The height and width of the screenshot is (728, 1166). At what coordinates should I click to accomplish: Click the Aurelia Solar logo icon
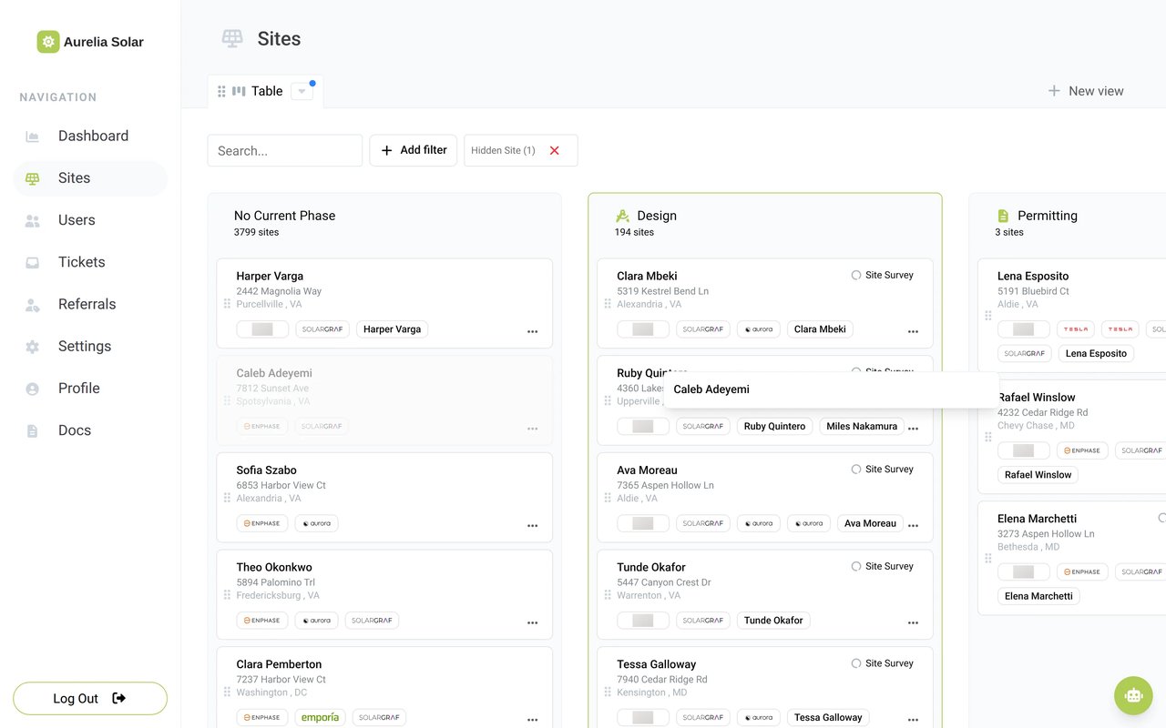tap(48, 42)
